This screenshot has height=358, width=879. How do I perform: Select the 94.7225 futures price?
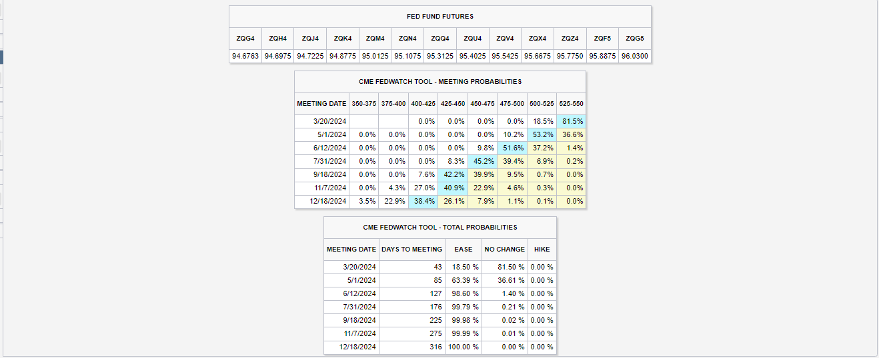[x=311, y=56]
